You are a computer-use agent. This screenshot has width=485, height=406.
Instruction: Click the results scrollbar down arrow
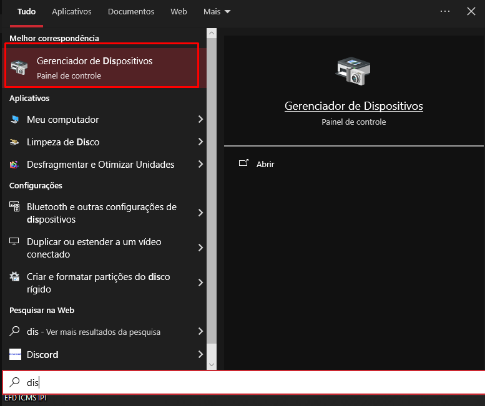pos(212,365)
